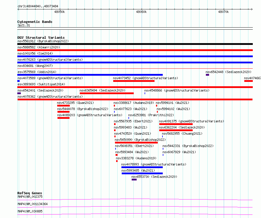Viewport: 261px width, 218px height.
Task: Click nsv6077623 (Wu2021) label
Action: coord(130,109)
